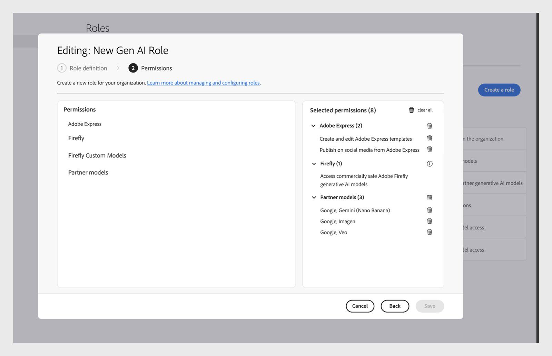The image size is (552, 356).
Task: Remove the Publish on social media permission
Action: pyautogui.click(x=430, y=150)
